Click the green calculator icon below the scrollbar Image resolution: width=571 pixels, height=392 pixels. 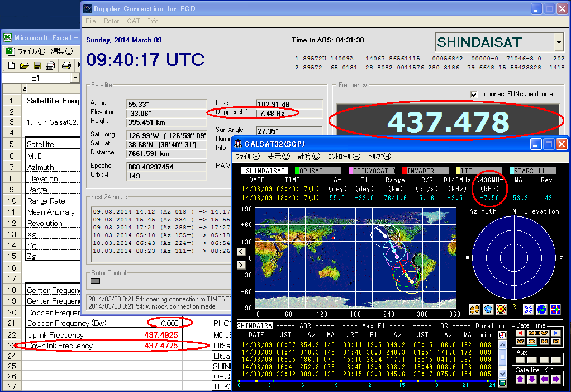click(x=502, y=383)
